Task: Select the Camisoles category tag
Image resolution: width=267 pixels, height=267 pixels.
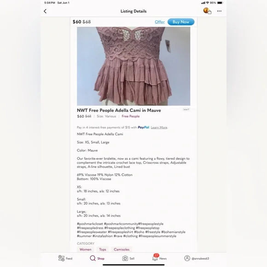Action: click(122, 250)
